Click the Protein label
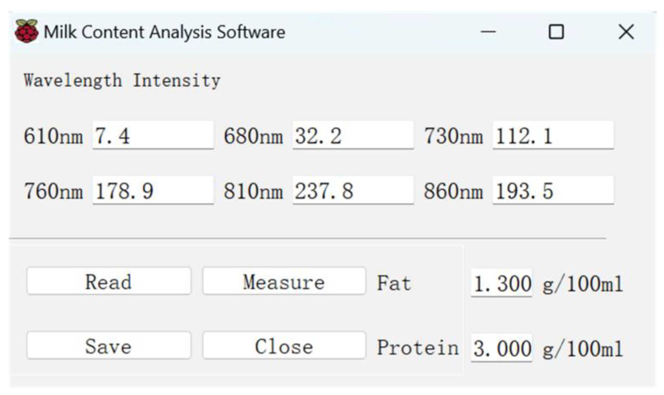 coord(418,347)
